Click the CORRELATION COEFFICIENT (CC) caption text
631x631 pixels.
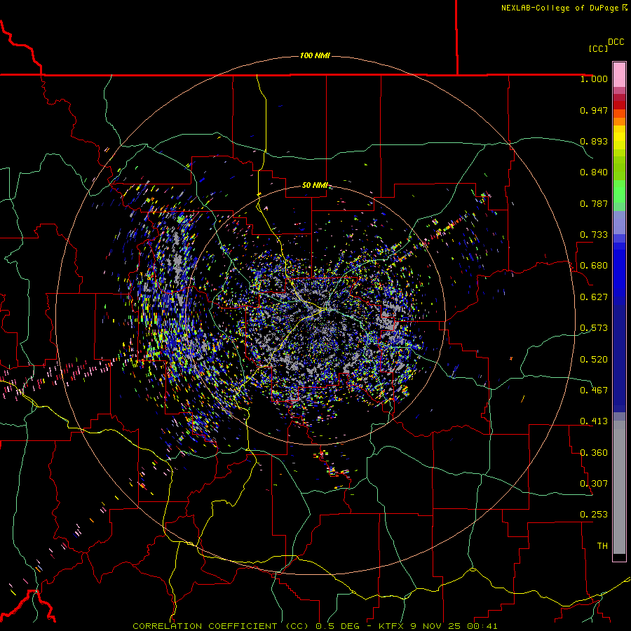[220, 626]
